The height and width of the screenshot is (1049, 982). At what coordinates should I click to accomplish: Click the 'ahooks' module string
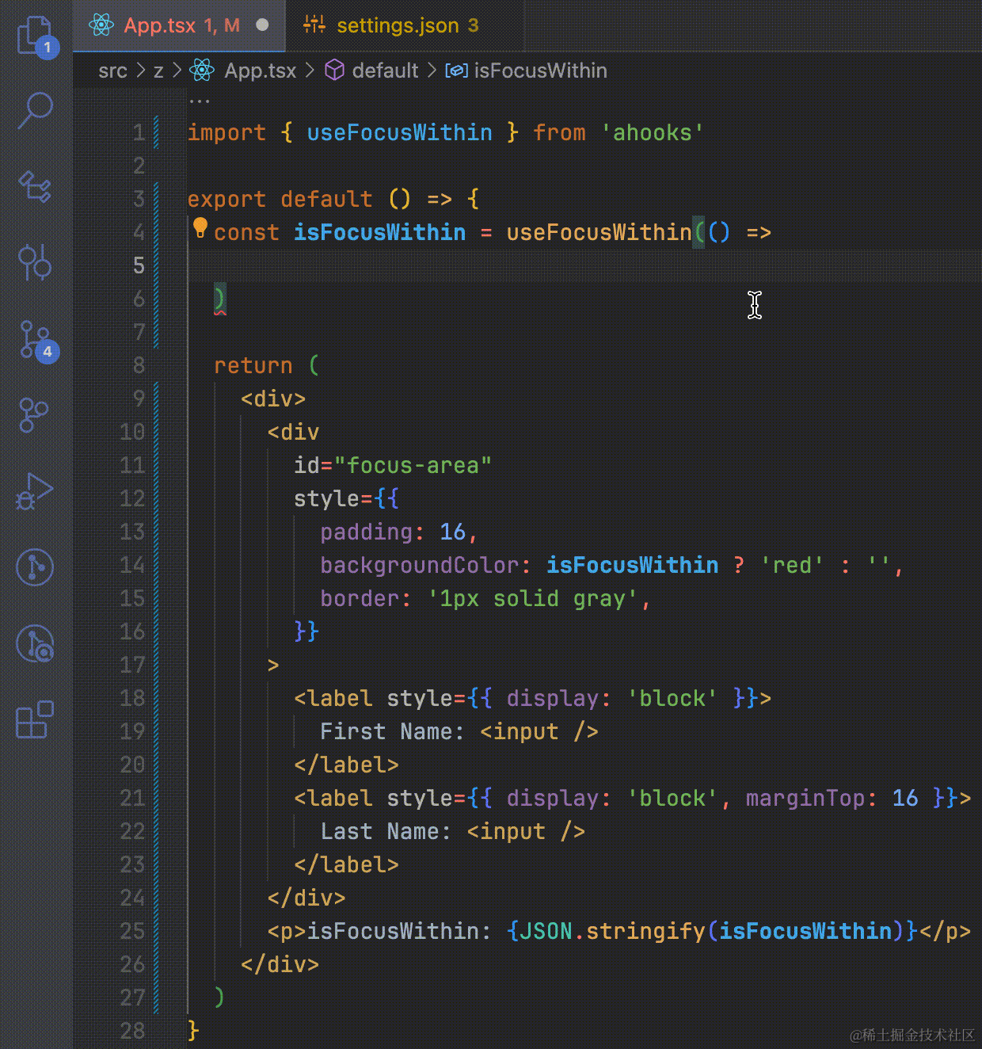[652, 132]
